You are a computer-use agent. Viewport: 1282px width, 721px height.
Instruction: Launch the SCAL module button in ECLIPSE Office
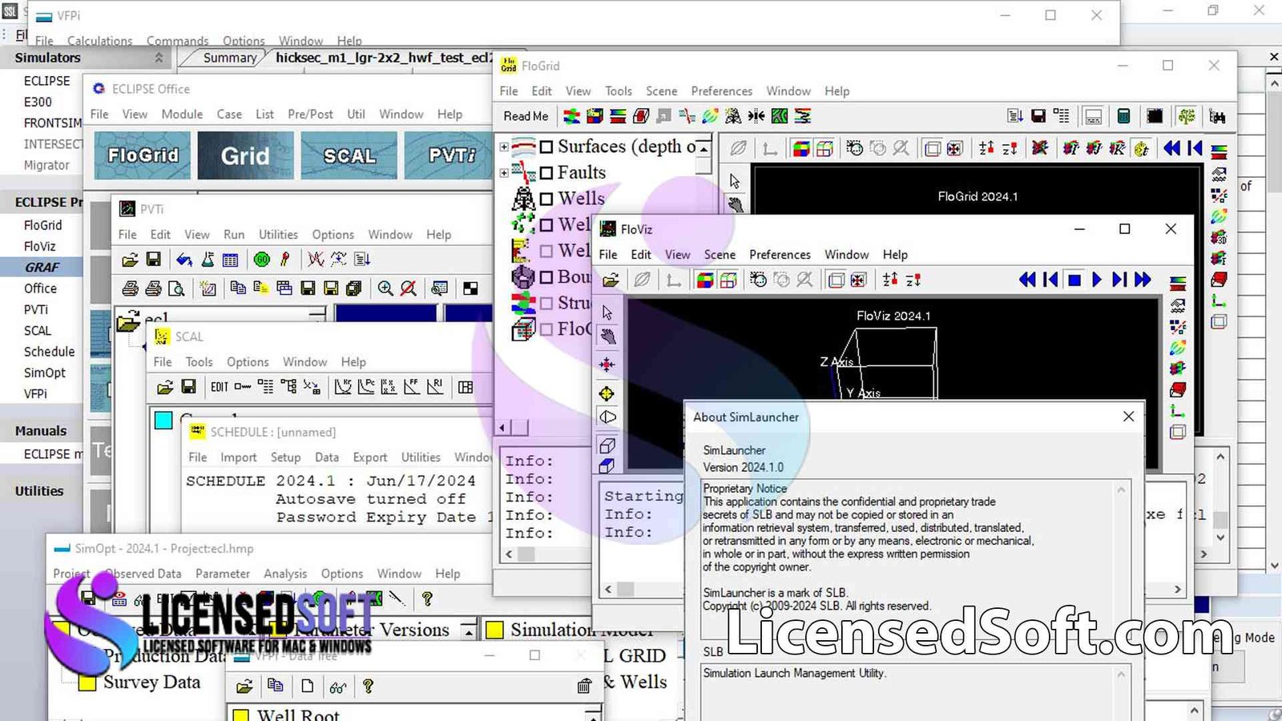pos(349,155)
